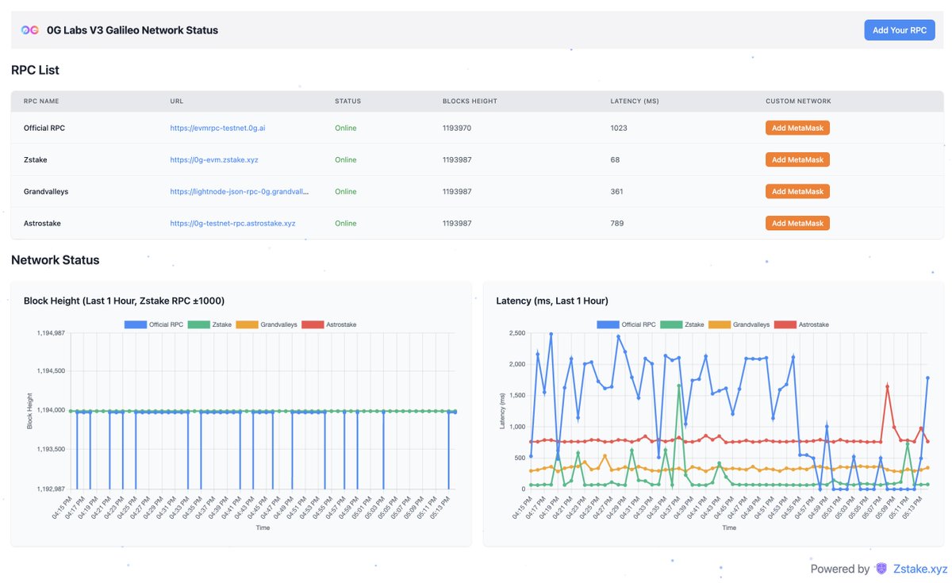The width and height of the screenshot is (952, 583).
Task: Click the Block Height chart title
Action: coord(124,301)
